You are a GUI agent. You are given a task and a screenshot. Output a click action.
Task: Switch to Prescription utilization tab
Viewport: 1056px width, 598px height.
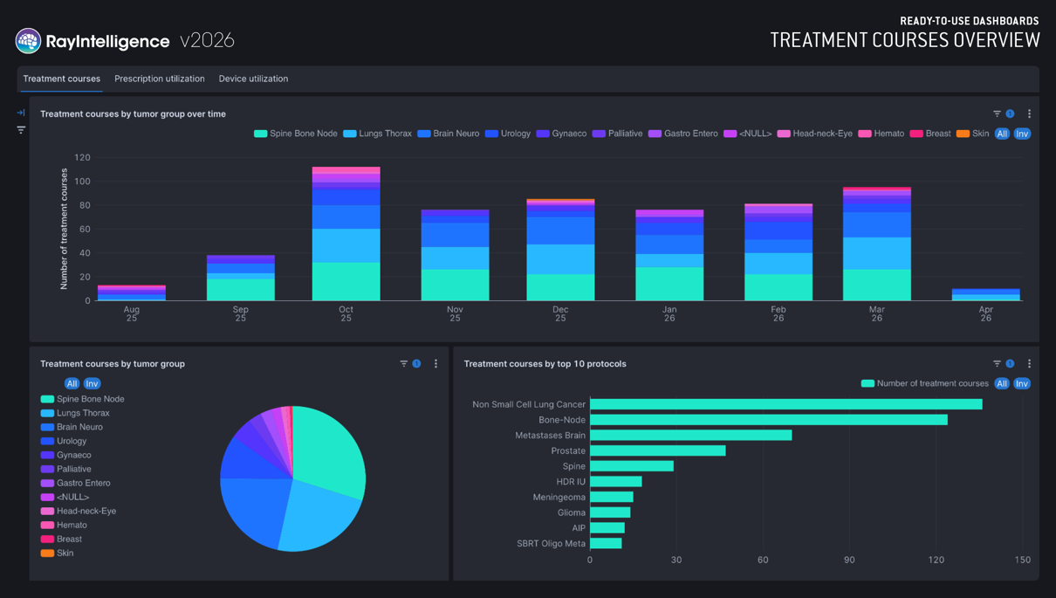[160, 79]
